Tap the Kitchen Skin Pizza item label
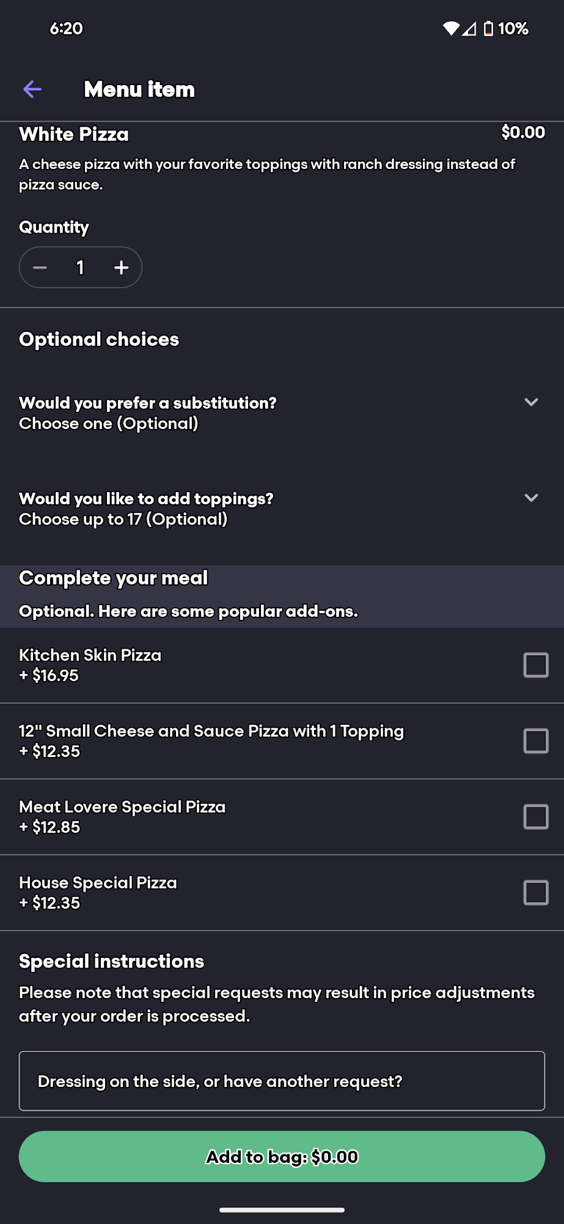This screenshot has height=1224, width=564. point(90,655)
